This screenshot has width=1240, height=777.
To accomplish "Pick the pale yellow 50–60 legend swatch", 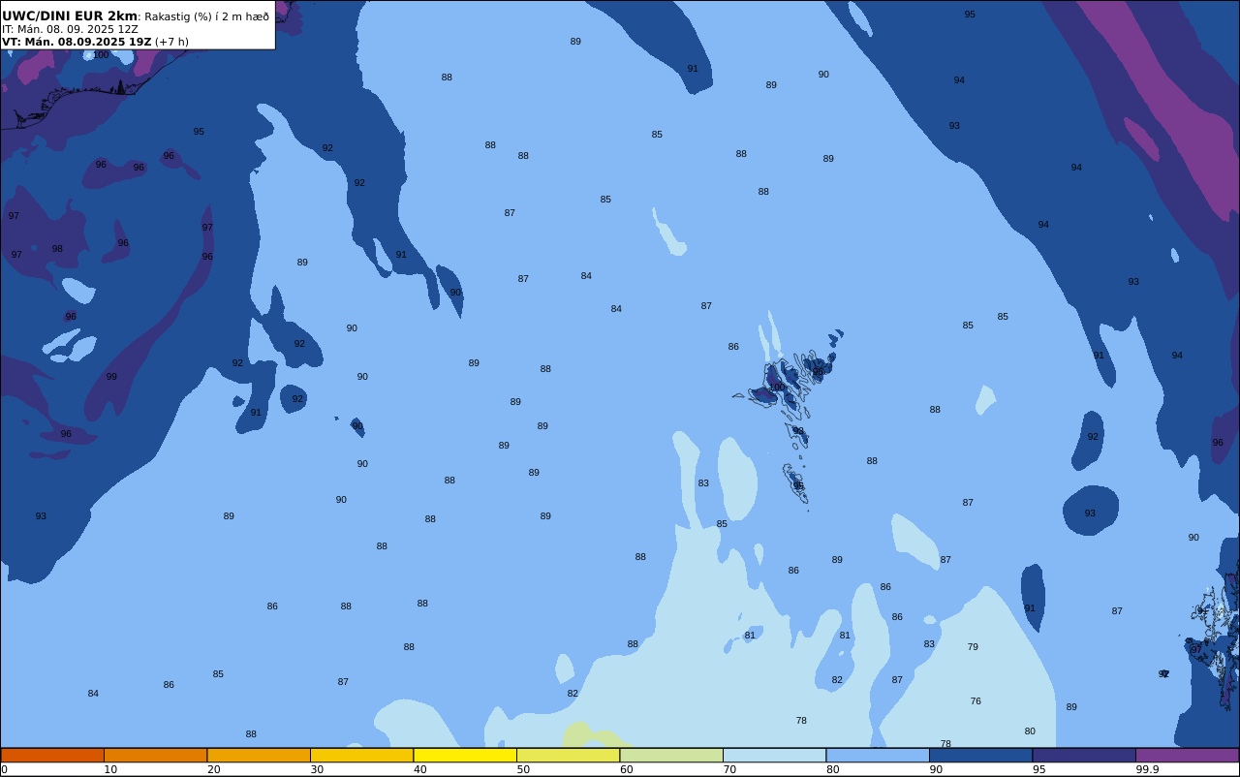I will click(568, 755).
